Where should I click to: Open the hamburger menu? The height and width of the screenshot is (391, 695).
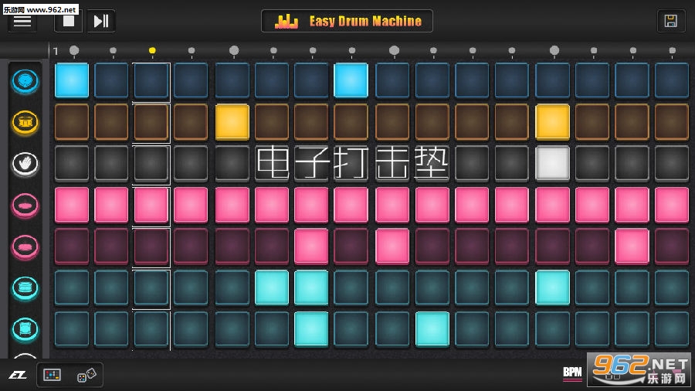pyautogui.click(x=22, y=21)
